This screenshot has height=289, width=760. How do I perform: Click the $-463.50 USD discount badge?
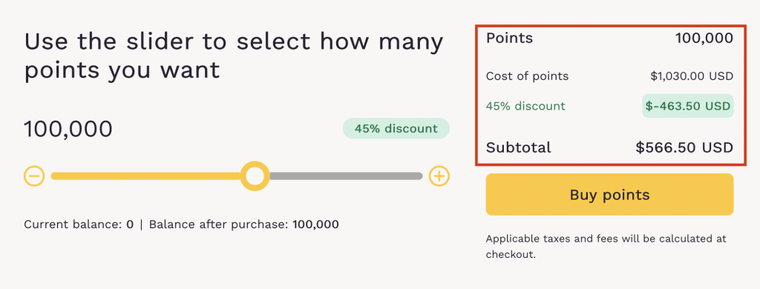pyautogui.click(x=688, y=106)
